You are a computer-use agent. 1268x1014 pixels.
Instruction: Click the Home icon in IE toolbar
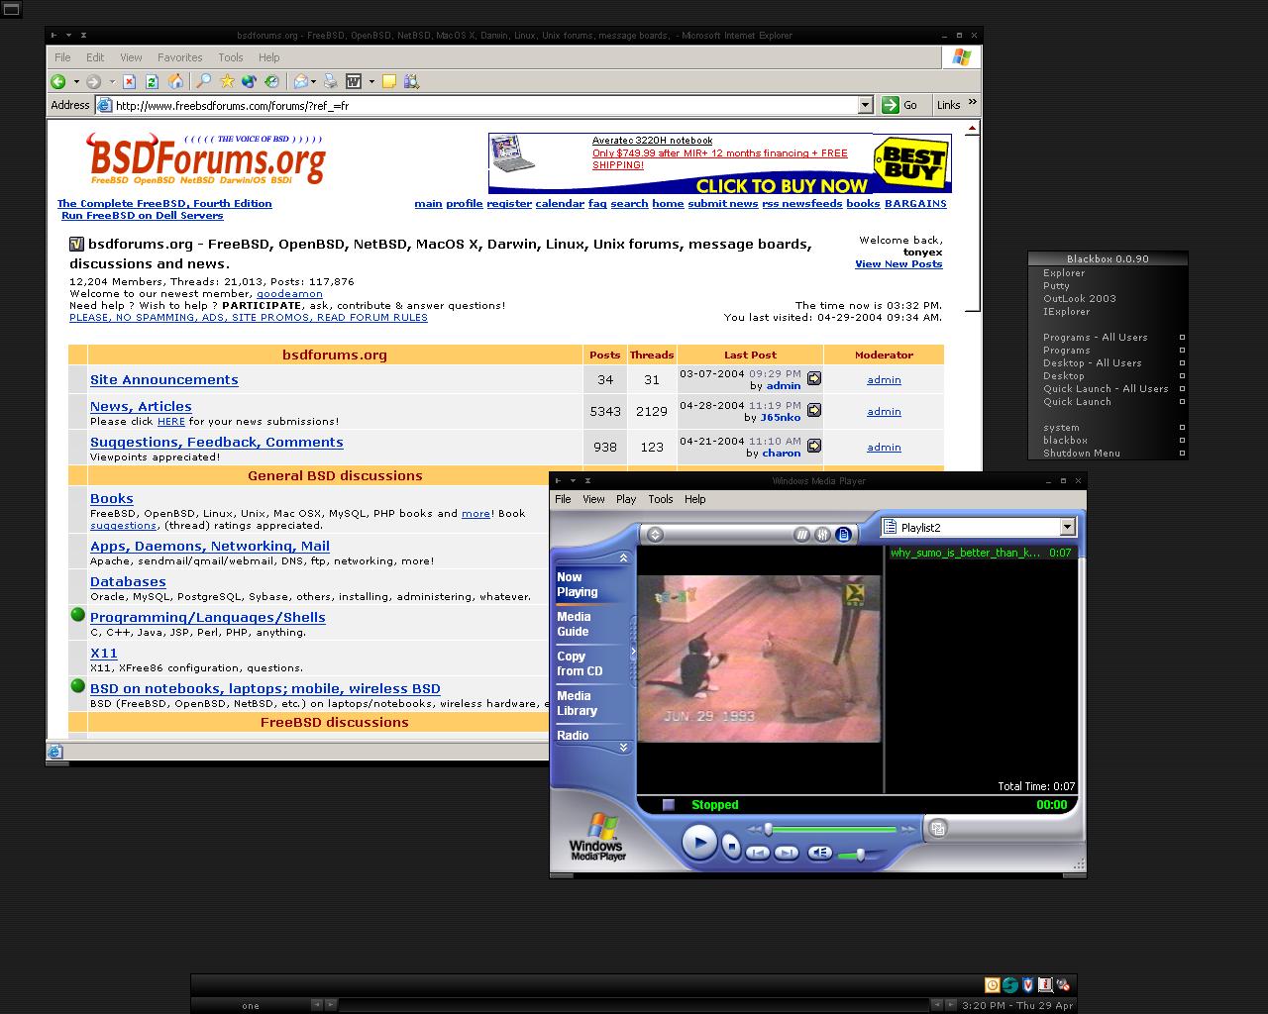pyautogui.click(x=175, y=81)
